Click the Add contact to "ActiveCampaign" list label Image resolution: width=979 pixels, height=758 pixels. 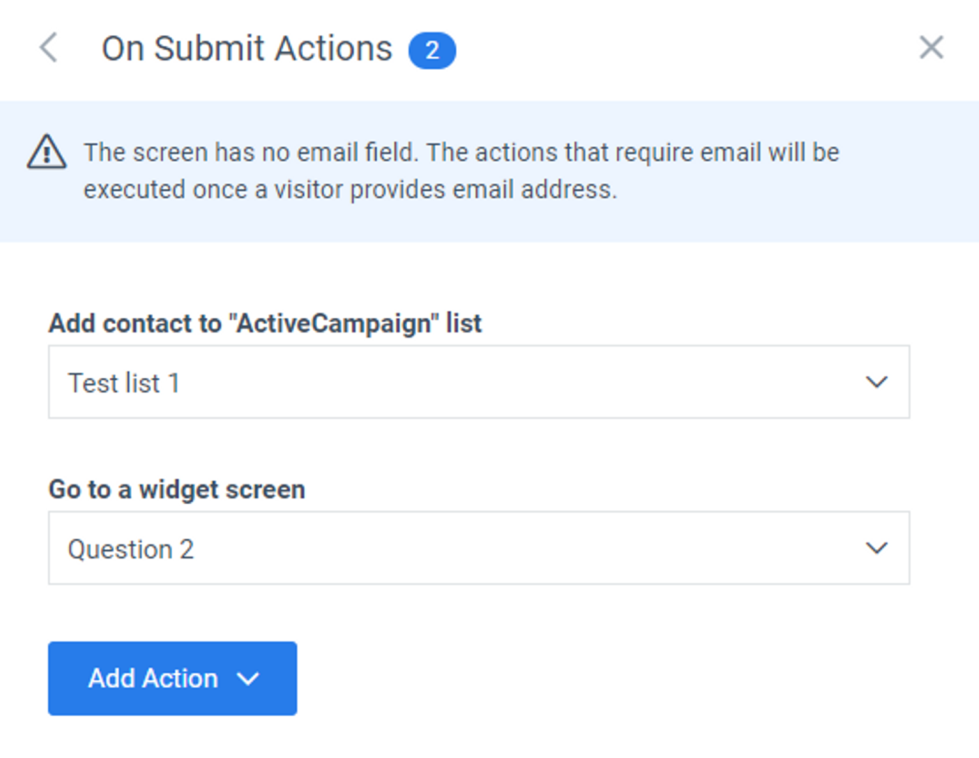[265, 324]
